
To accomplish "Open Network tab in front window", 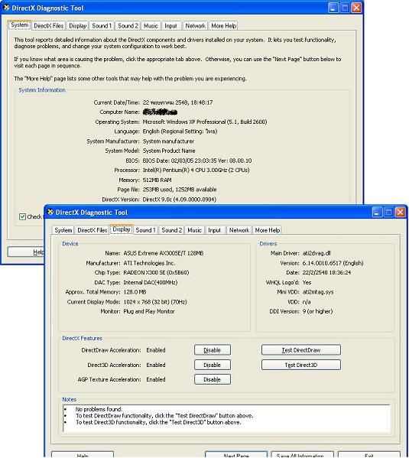I will point(239,230).
